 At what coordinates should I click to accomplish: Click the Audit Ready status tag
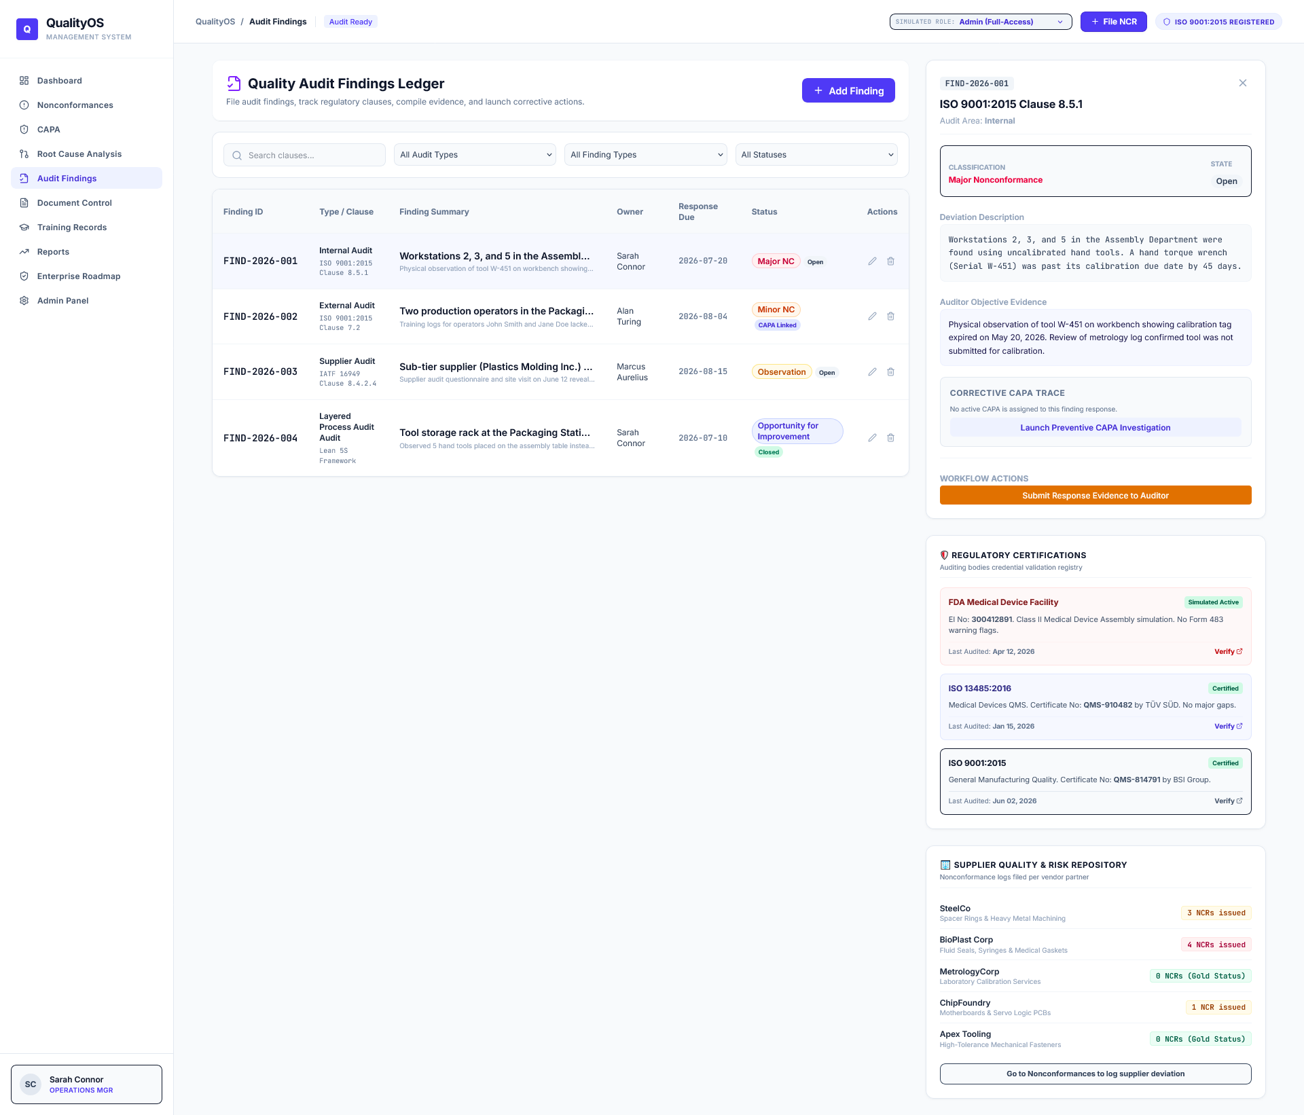pos(350,22)
